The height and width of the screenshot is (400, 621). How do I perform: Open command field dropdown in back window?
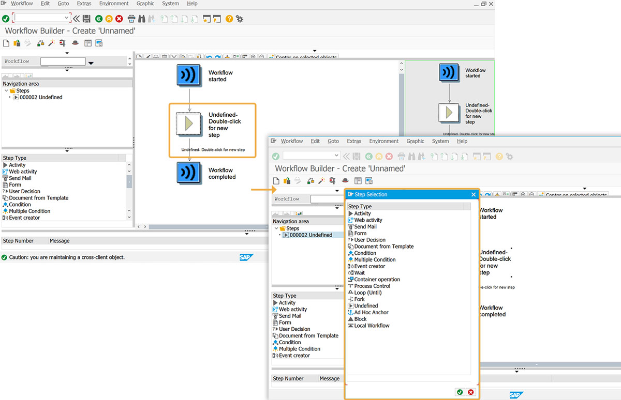(x=67, y=18)
